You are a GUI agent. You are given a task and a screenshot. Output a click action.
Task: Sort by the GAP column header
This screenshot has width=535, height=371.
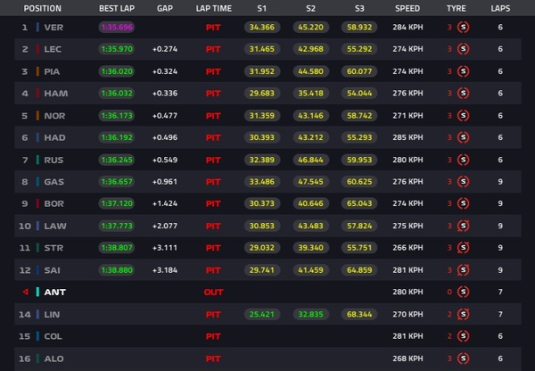(x=165, y=9)
